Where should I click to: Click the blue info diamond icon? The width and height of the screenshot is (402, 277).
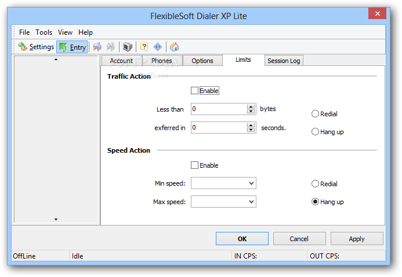(158, 47)
